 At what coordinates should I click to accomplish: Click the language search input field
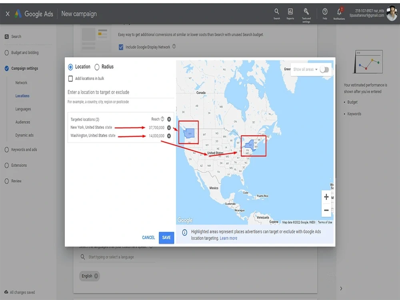(117, 257)
